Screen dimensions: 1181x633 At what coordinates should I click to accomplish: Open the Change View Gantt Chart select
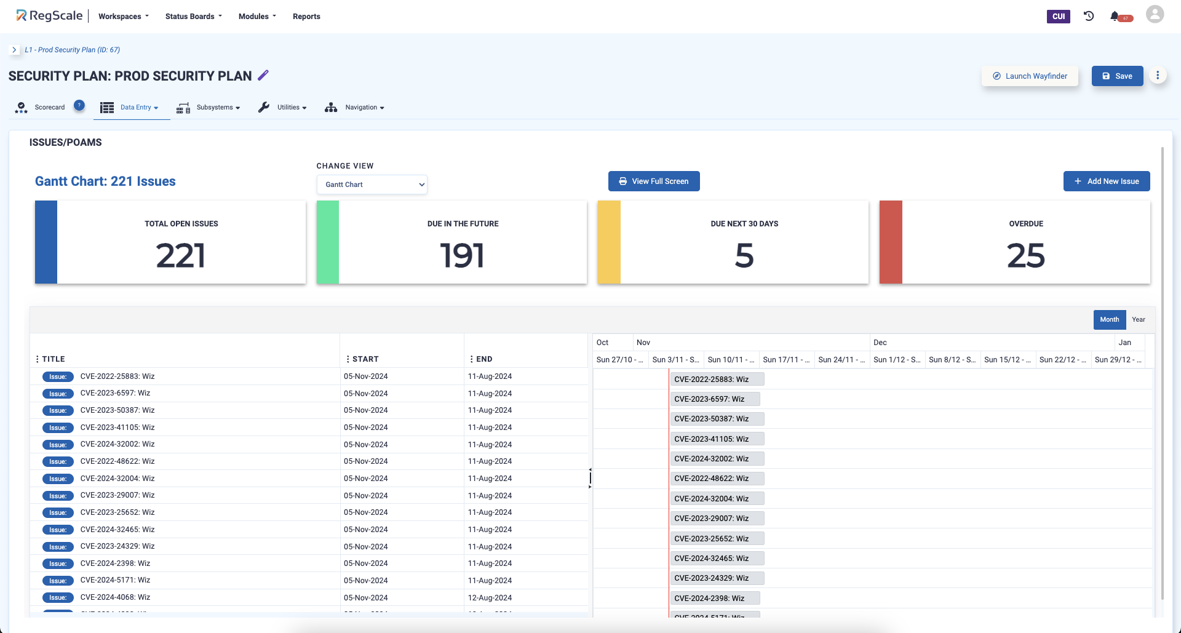(372, 185)
